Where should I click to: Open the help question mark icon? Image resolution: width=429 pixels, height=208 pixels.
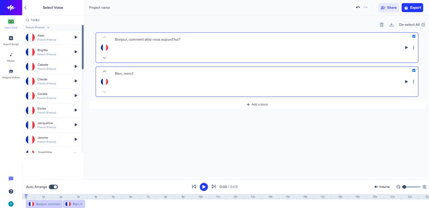11,191
